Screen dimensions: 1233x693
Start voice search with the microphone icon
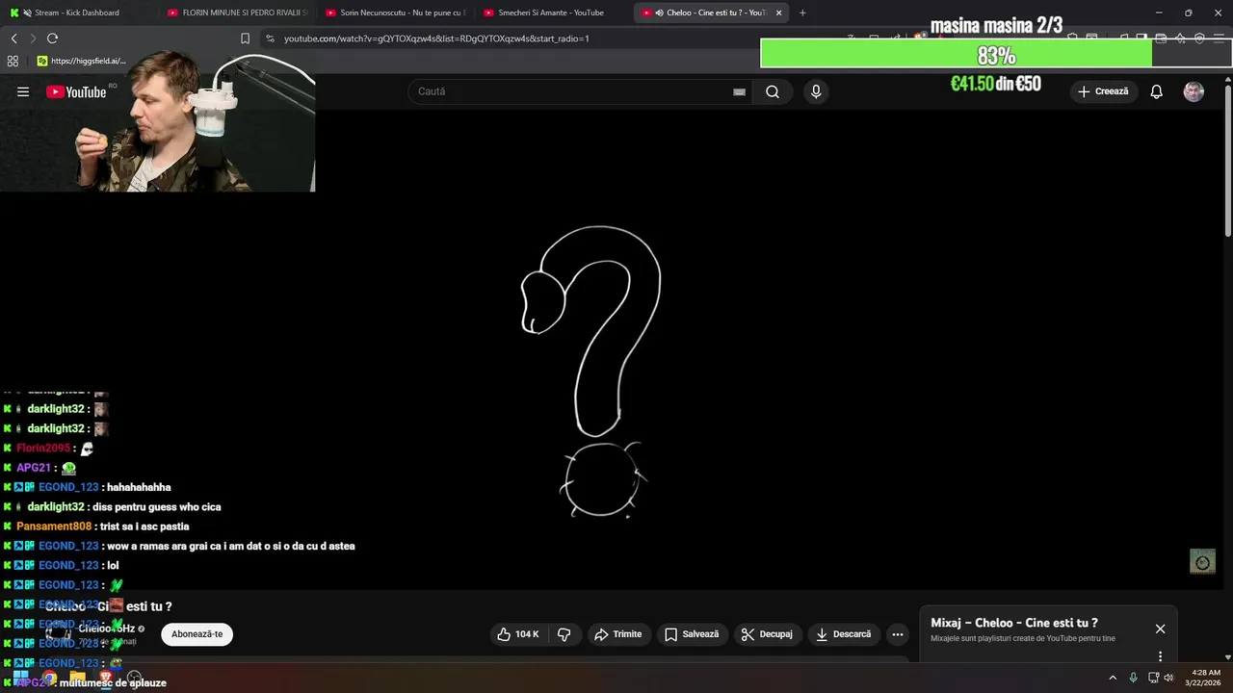(x=816, y=91)
